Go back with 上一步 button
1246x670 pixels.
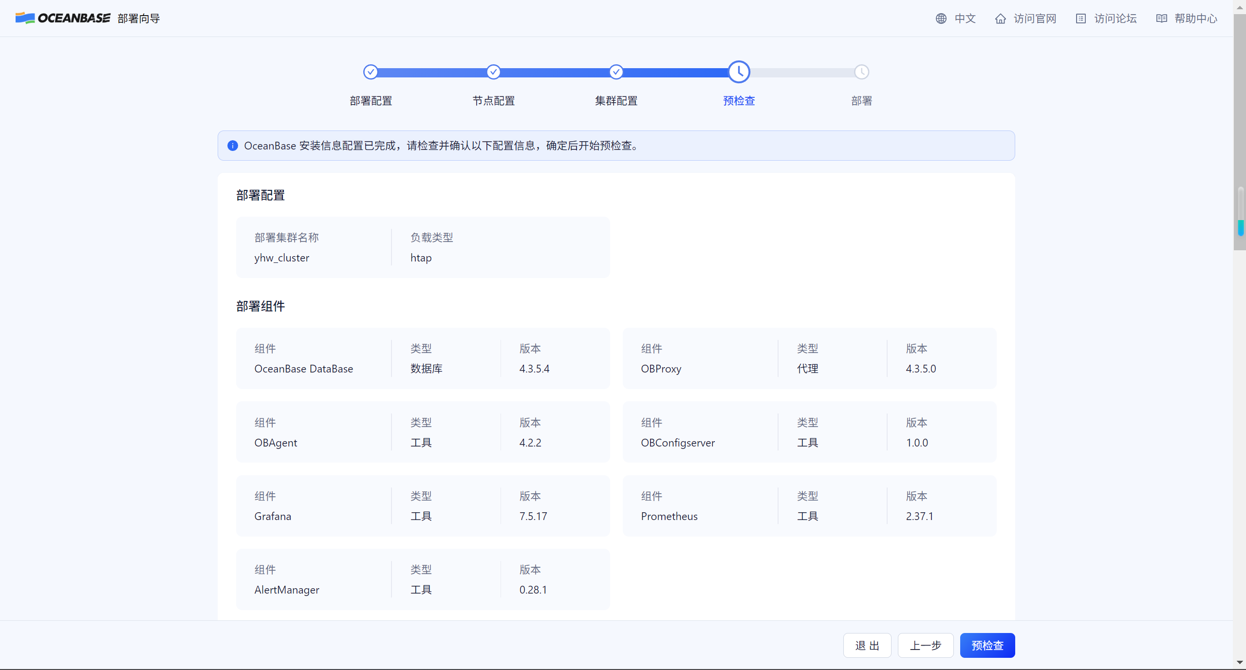[925, 645]
